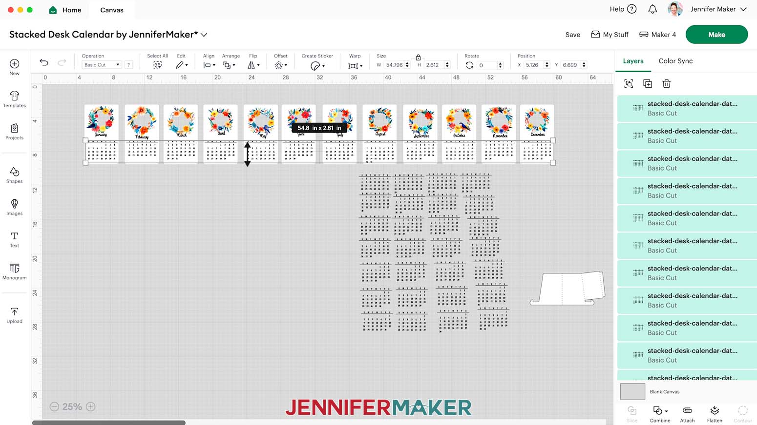Expand the Flip menu
The height and width of the screenshot is (425, 757).
click(253, 65)
